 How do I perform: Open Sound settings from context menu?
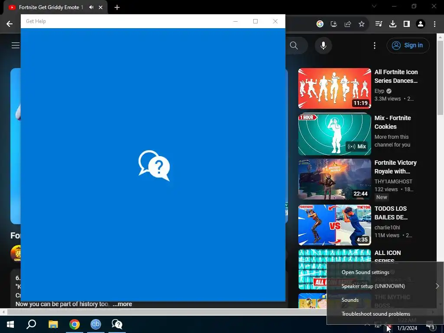click(x=365, y=272)
